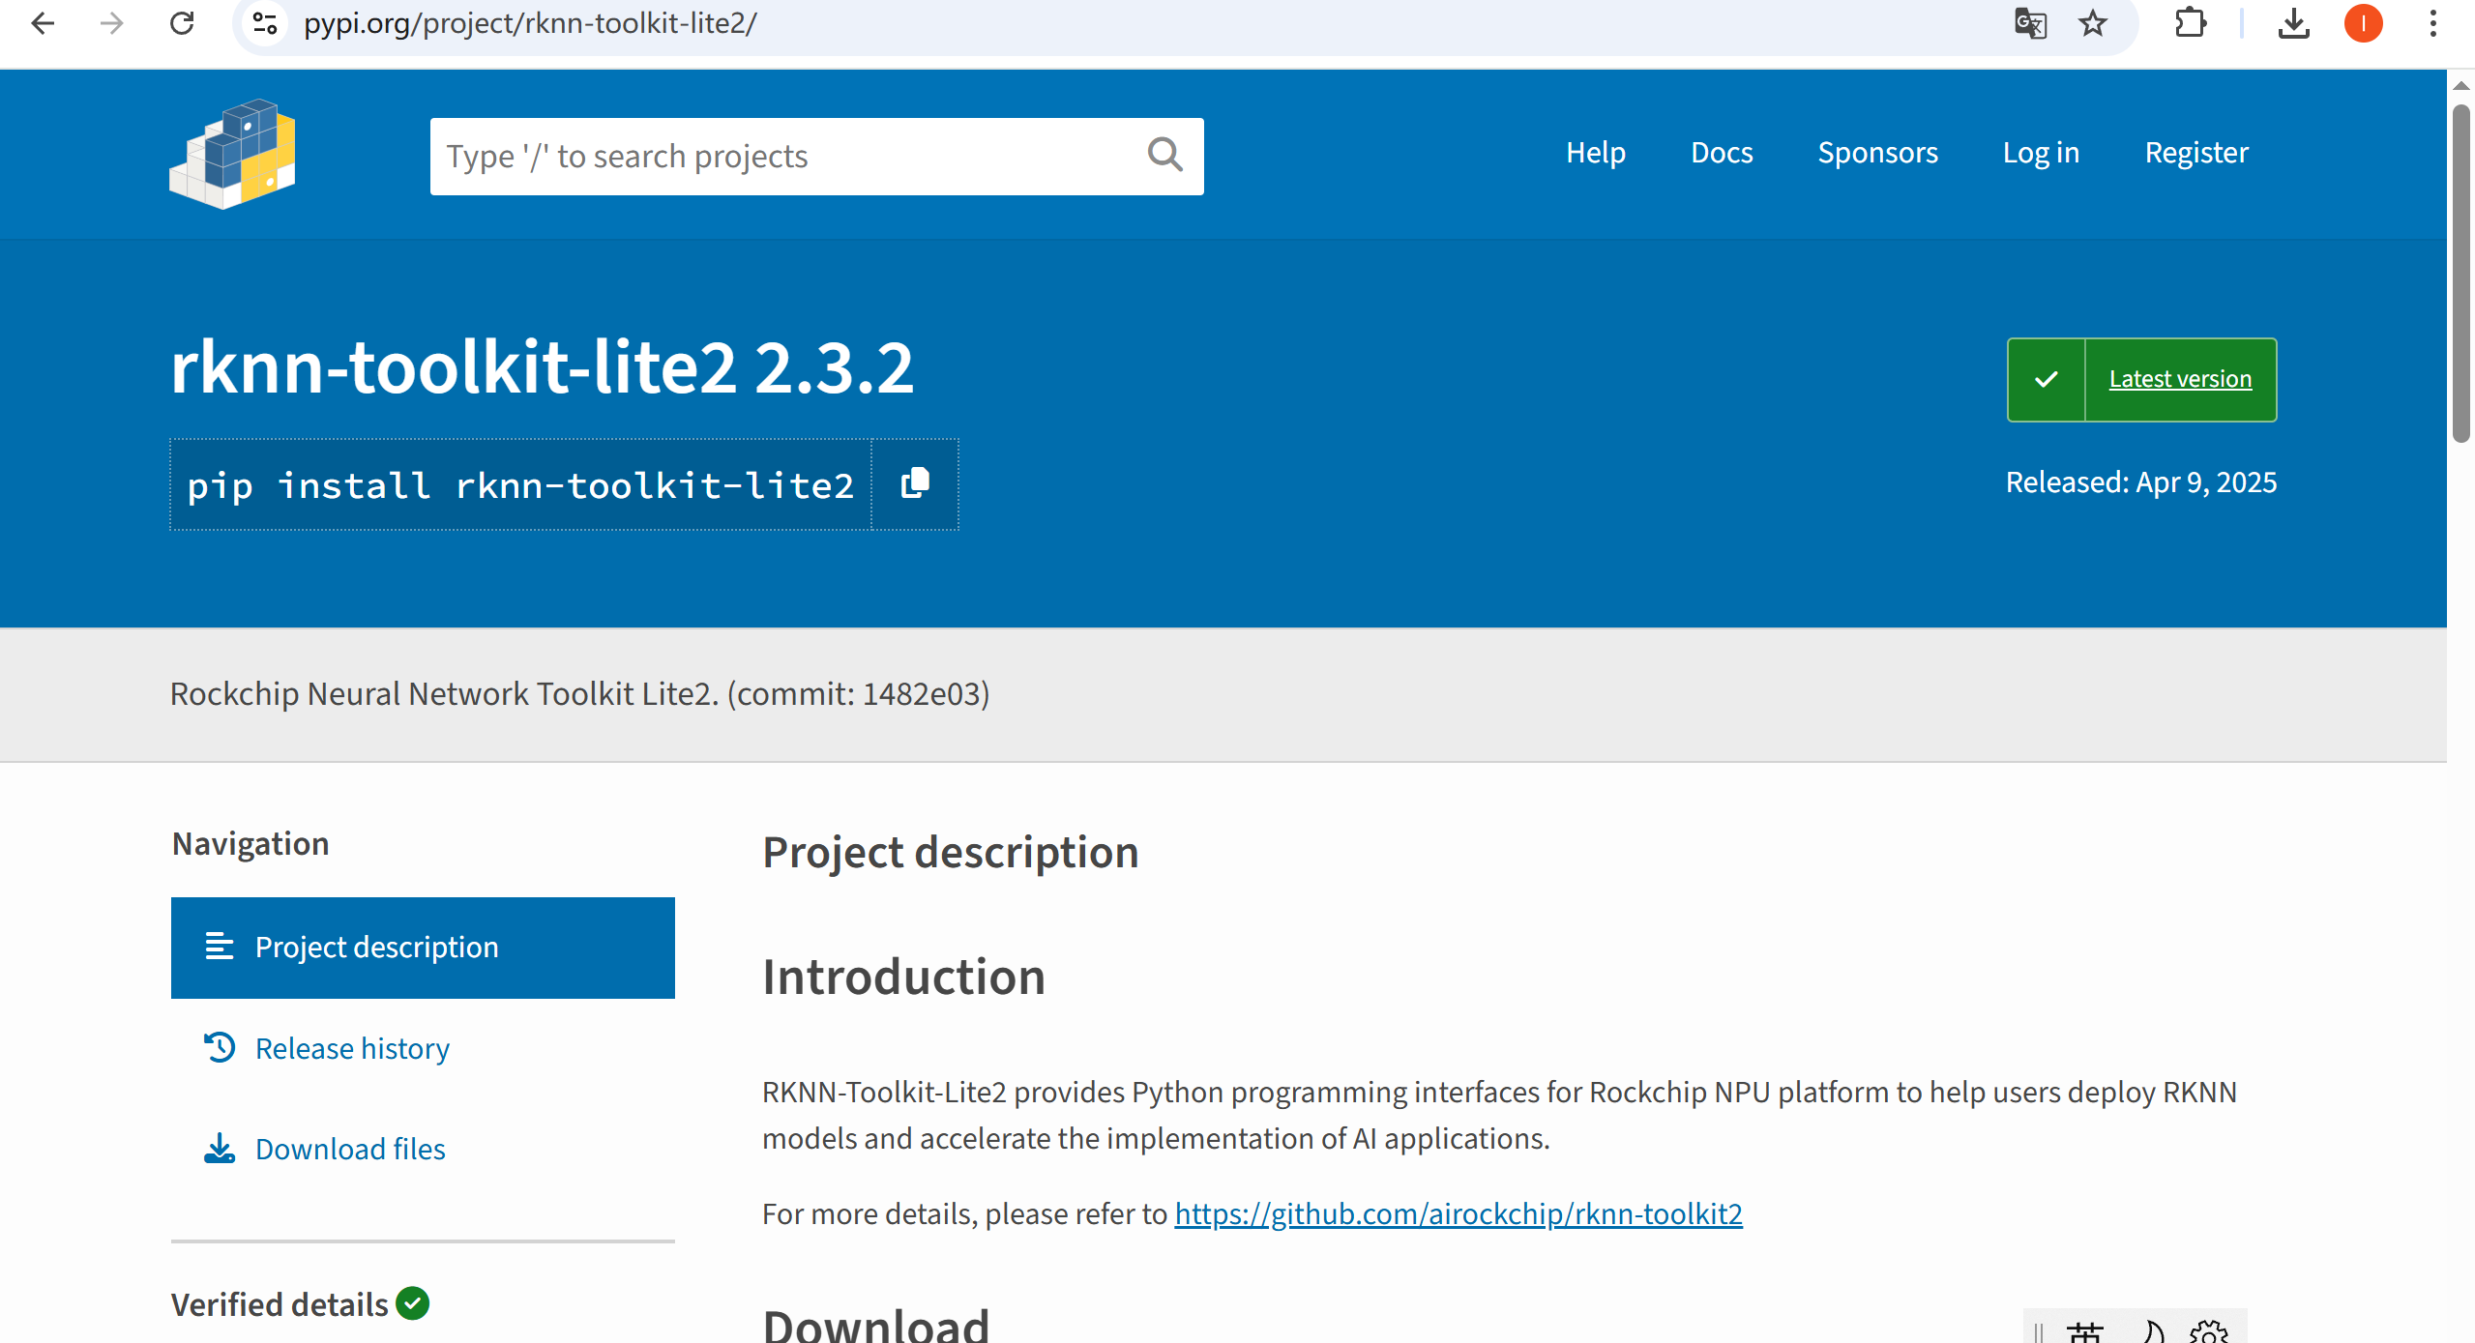Viewport: 2475px width, 1343px height.
Task: Open the Docs link
Action: pyautogui.click(x=1722, y=153)
